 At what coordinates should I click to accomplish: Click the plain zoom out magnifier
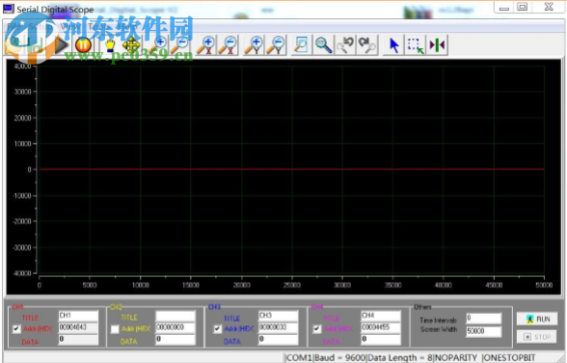(x=179, y=44)
